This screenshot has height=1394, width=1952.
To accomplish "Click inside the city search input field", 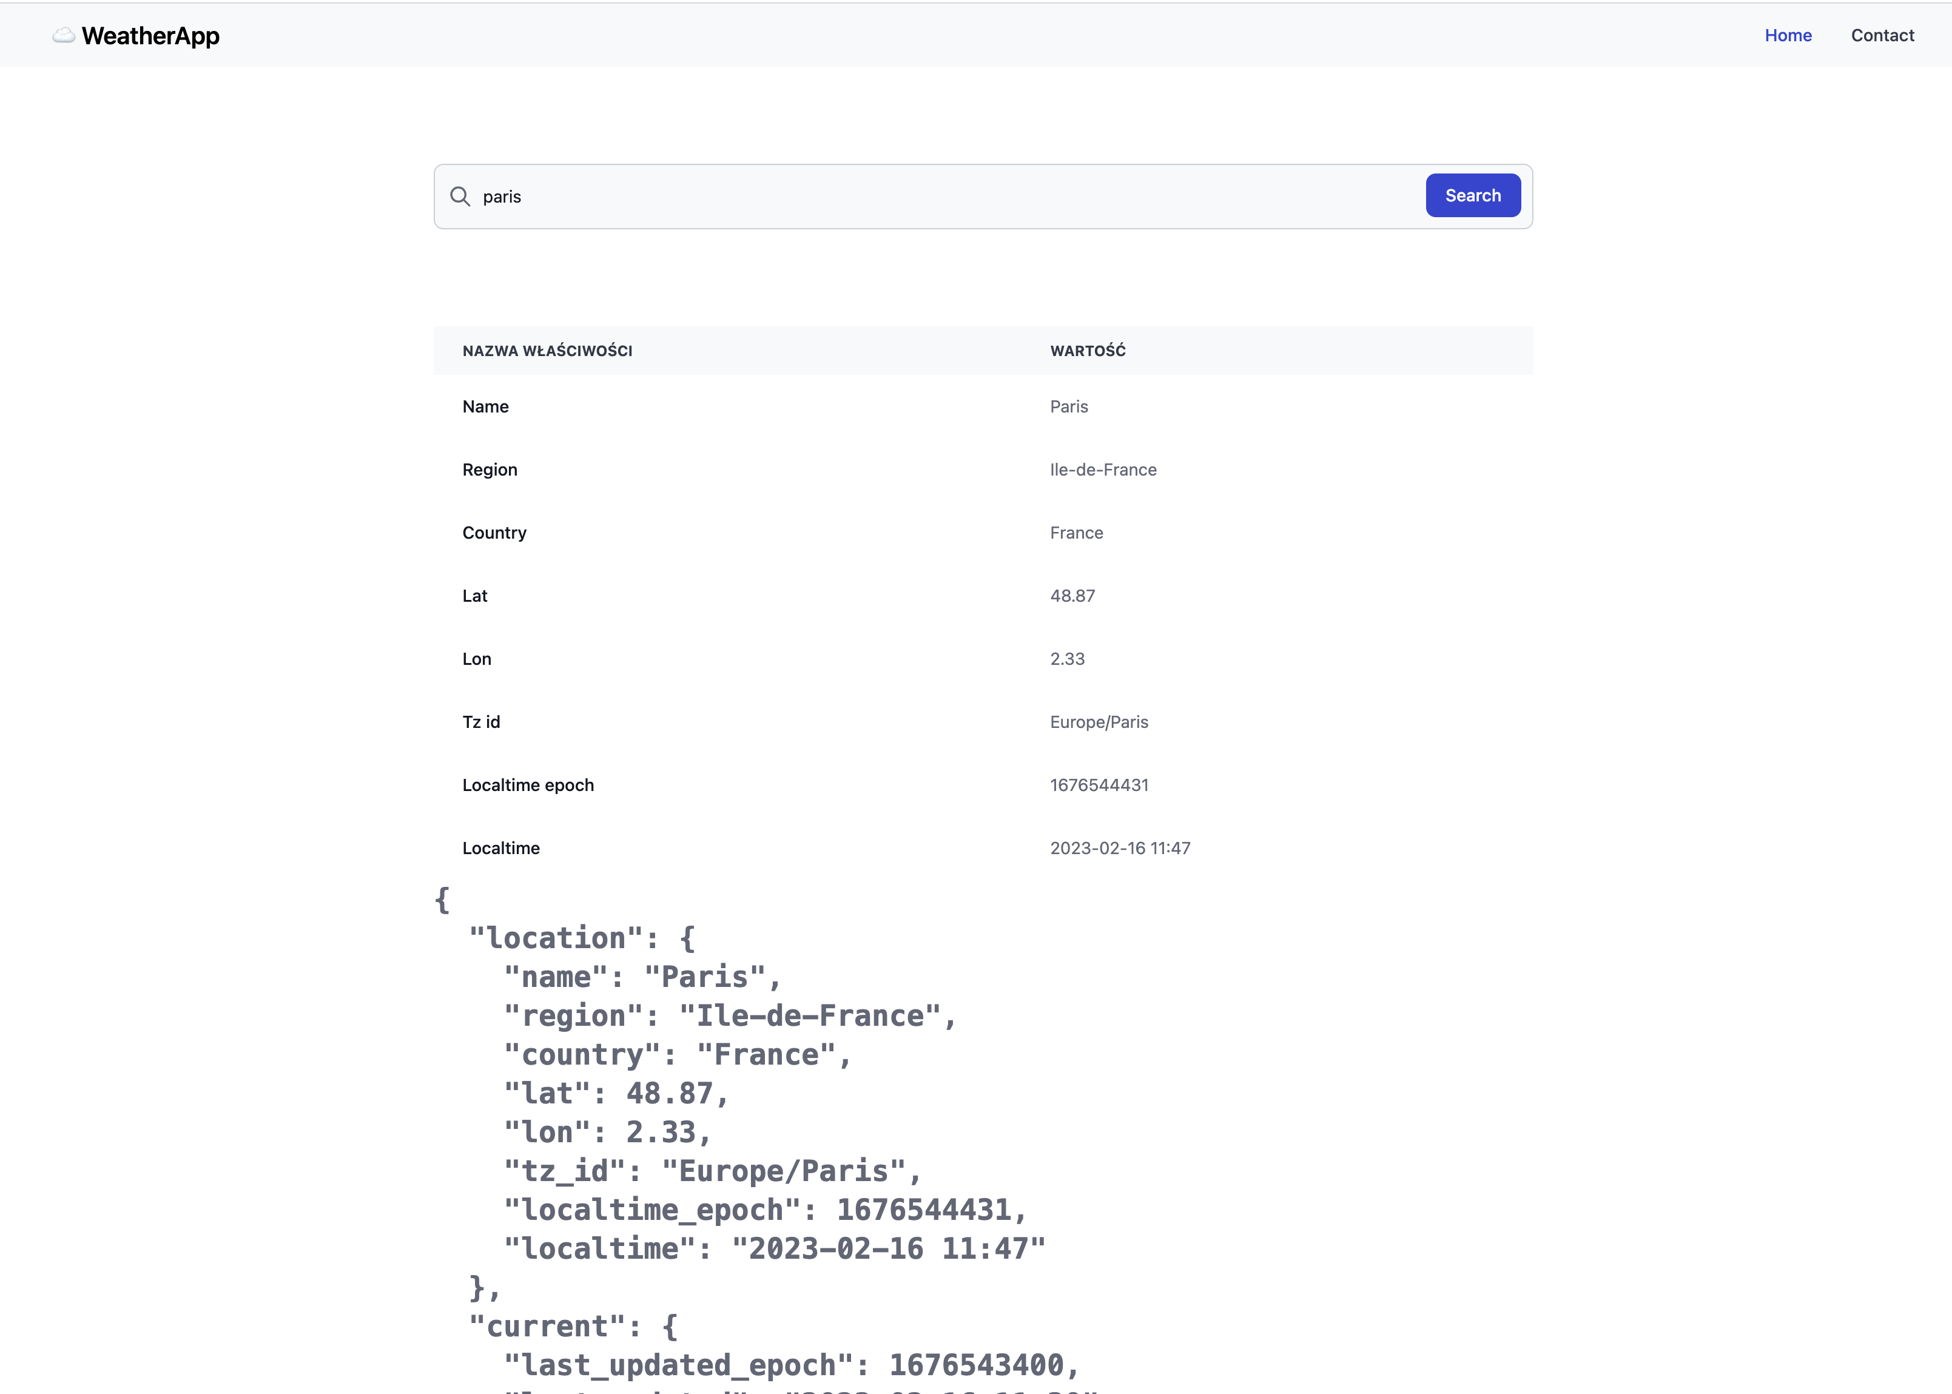I will point(858,197).
